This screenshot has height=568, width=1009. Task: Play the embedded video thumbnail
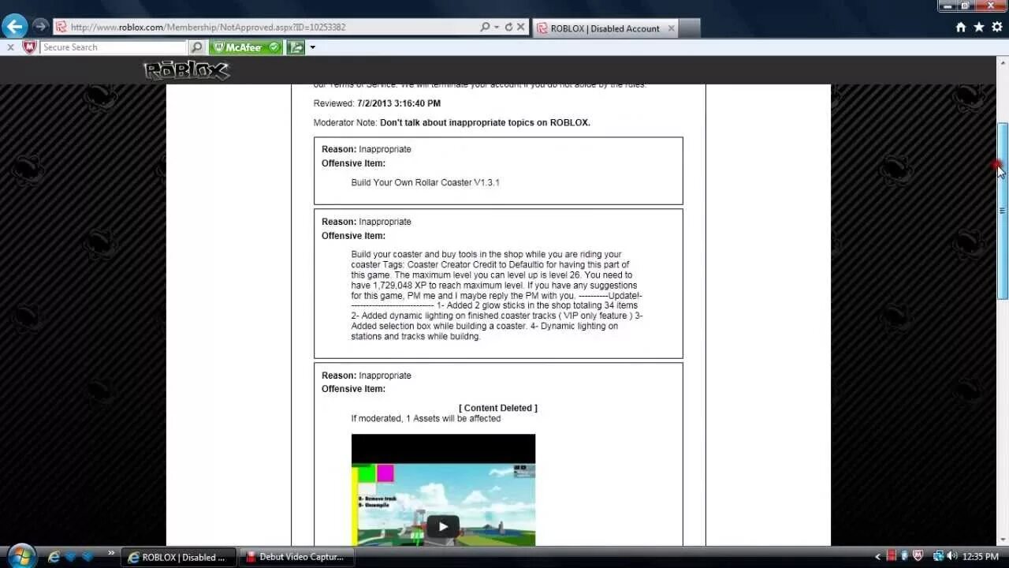[x=443, y=526]
